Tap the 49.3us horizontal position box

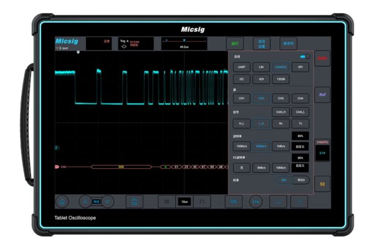(184, 44)
